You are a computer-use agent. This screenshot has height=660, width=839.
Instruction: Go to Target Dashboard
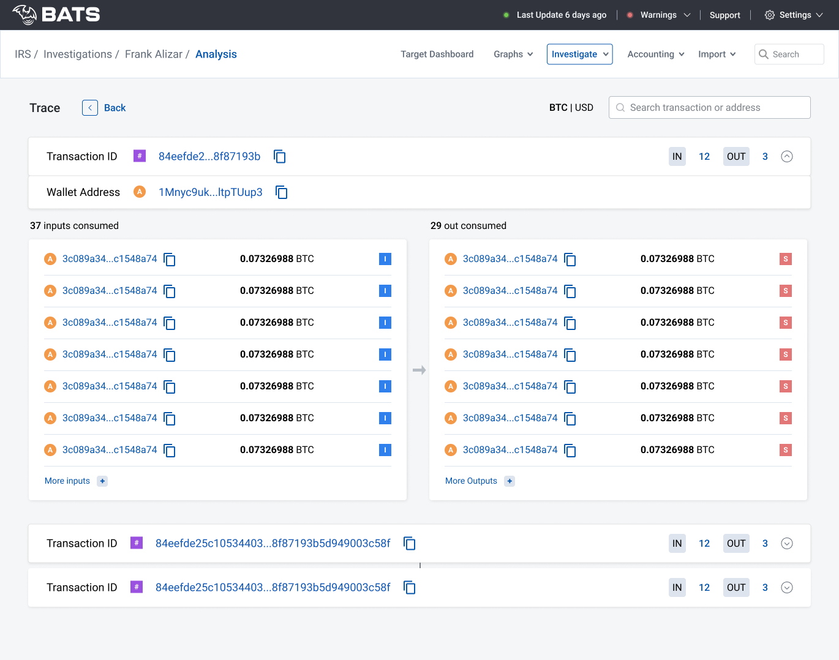437,54
